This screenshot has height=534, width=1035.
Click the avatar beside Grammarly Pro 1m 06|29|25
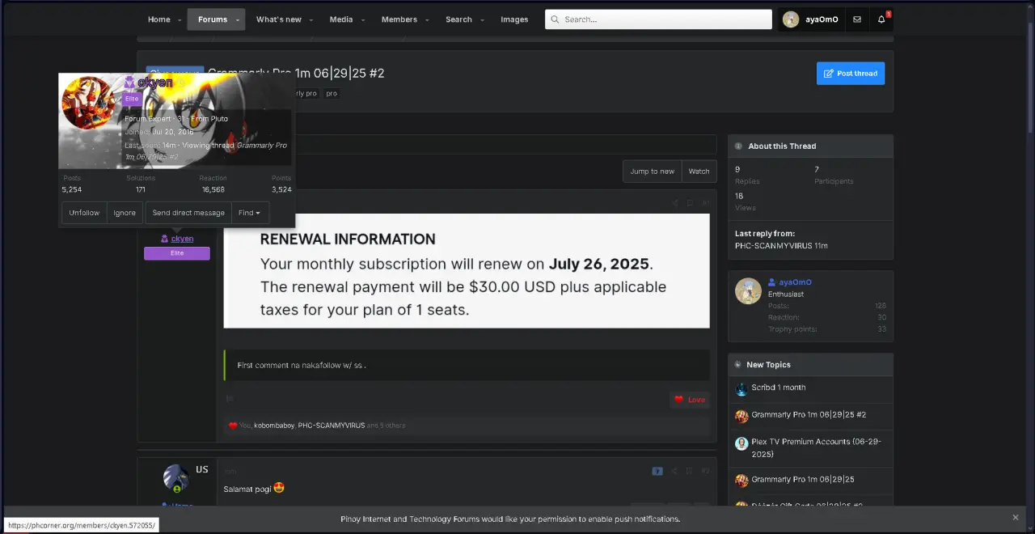(741, 481)
